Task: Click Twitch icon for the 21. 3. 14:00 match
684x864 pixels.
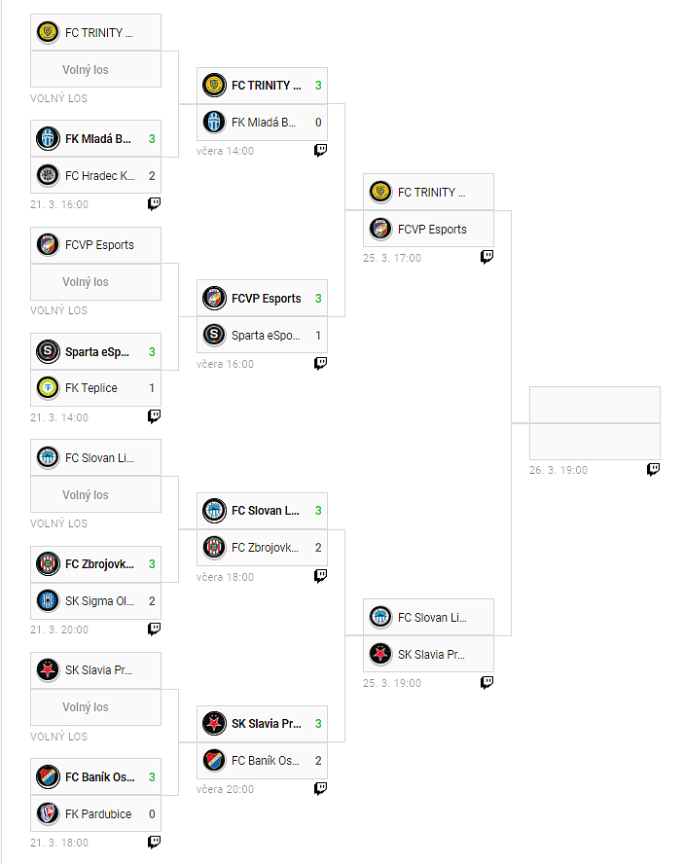Action: click(x=154, y=416)
